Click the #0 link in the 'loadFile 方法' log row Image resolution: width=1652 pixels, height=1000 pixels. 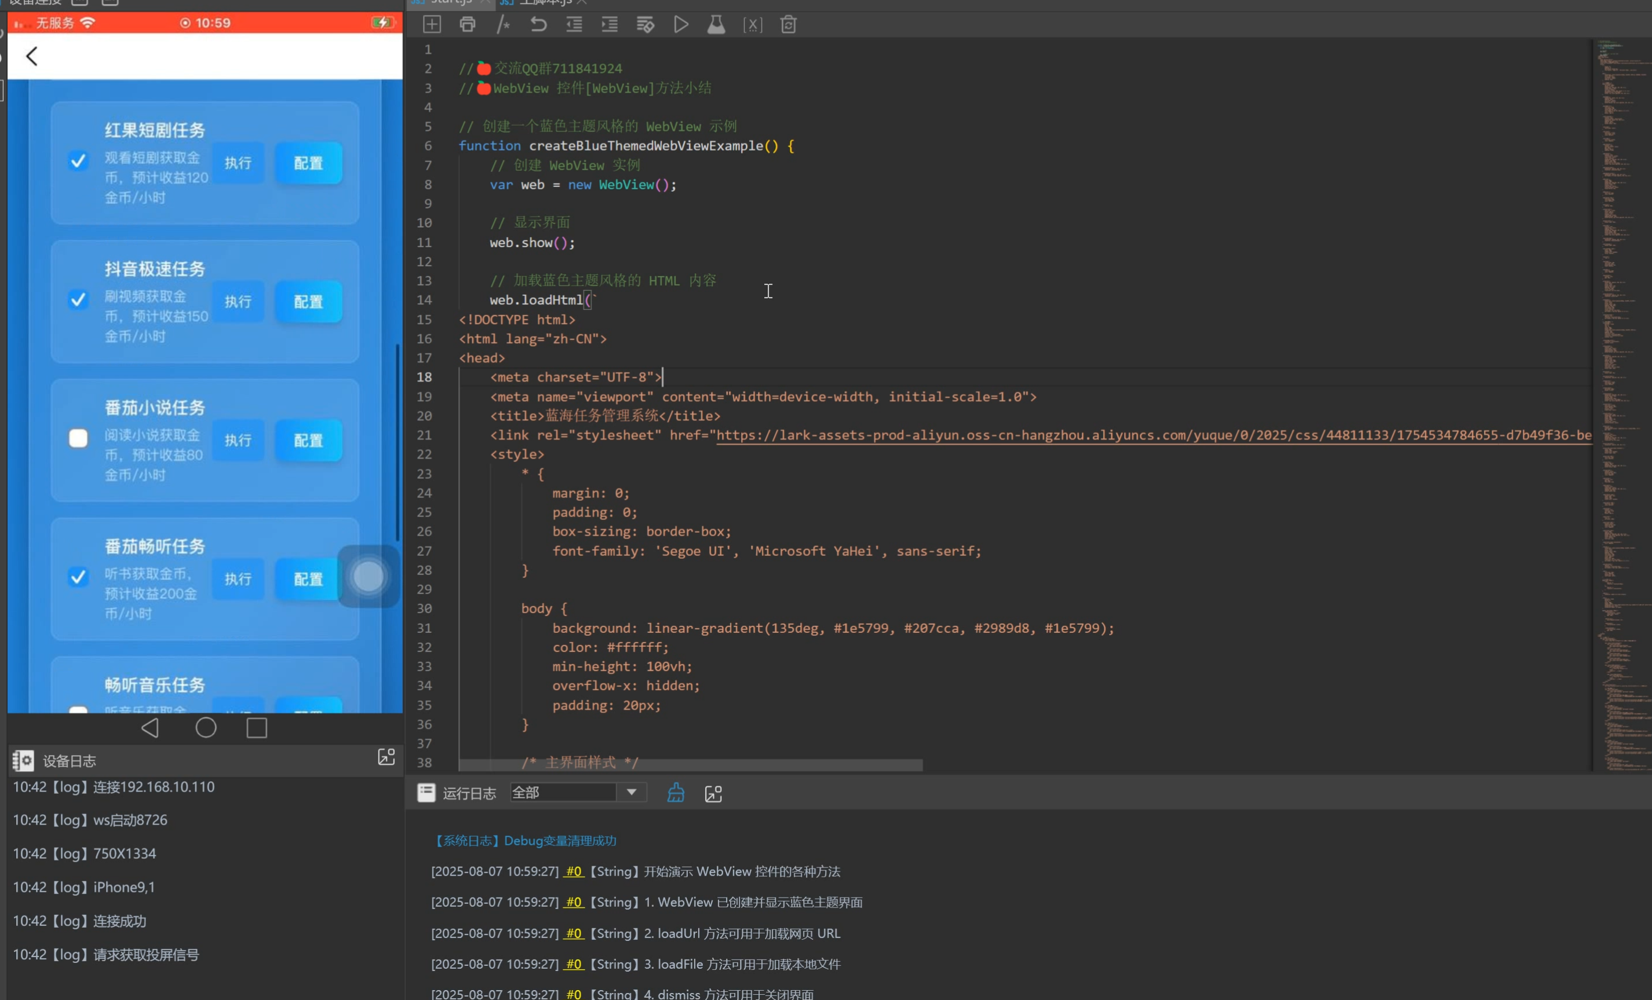tap(573, 964)
